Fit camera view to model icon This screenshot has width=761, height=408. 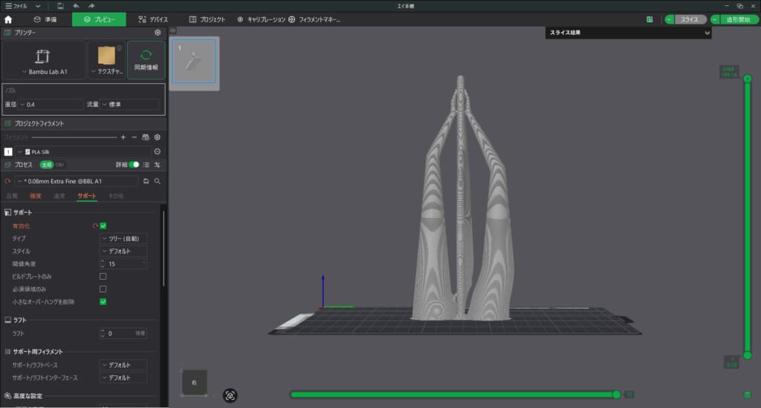point(230,395)
